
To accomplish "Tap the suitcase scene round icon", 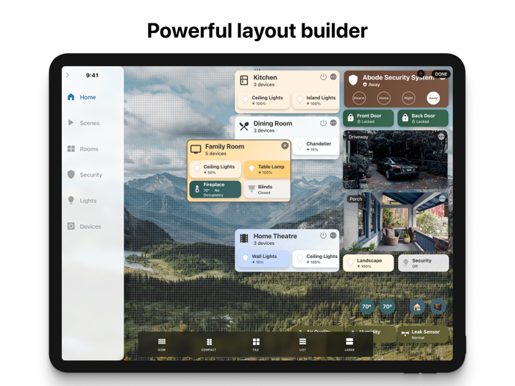I will click(x=438, y=307).
